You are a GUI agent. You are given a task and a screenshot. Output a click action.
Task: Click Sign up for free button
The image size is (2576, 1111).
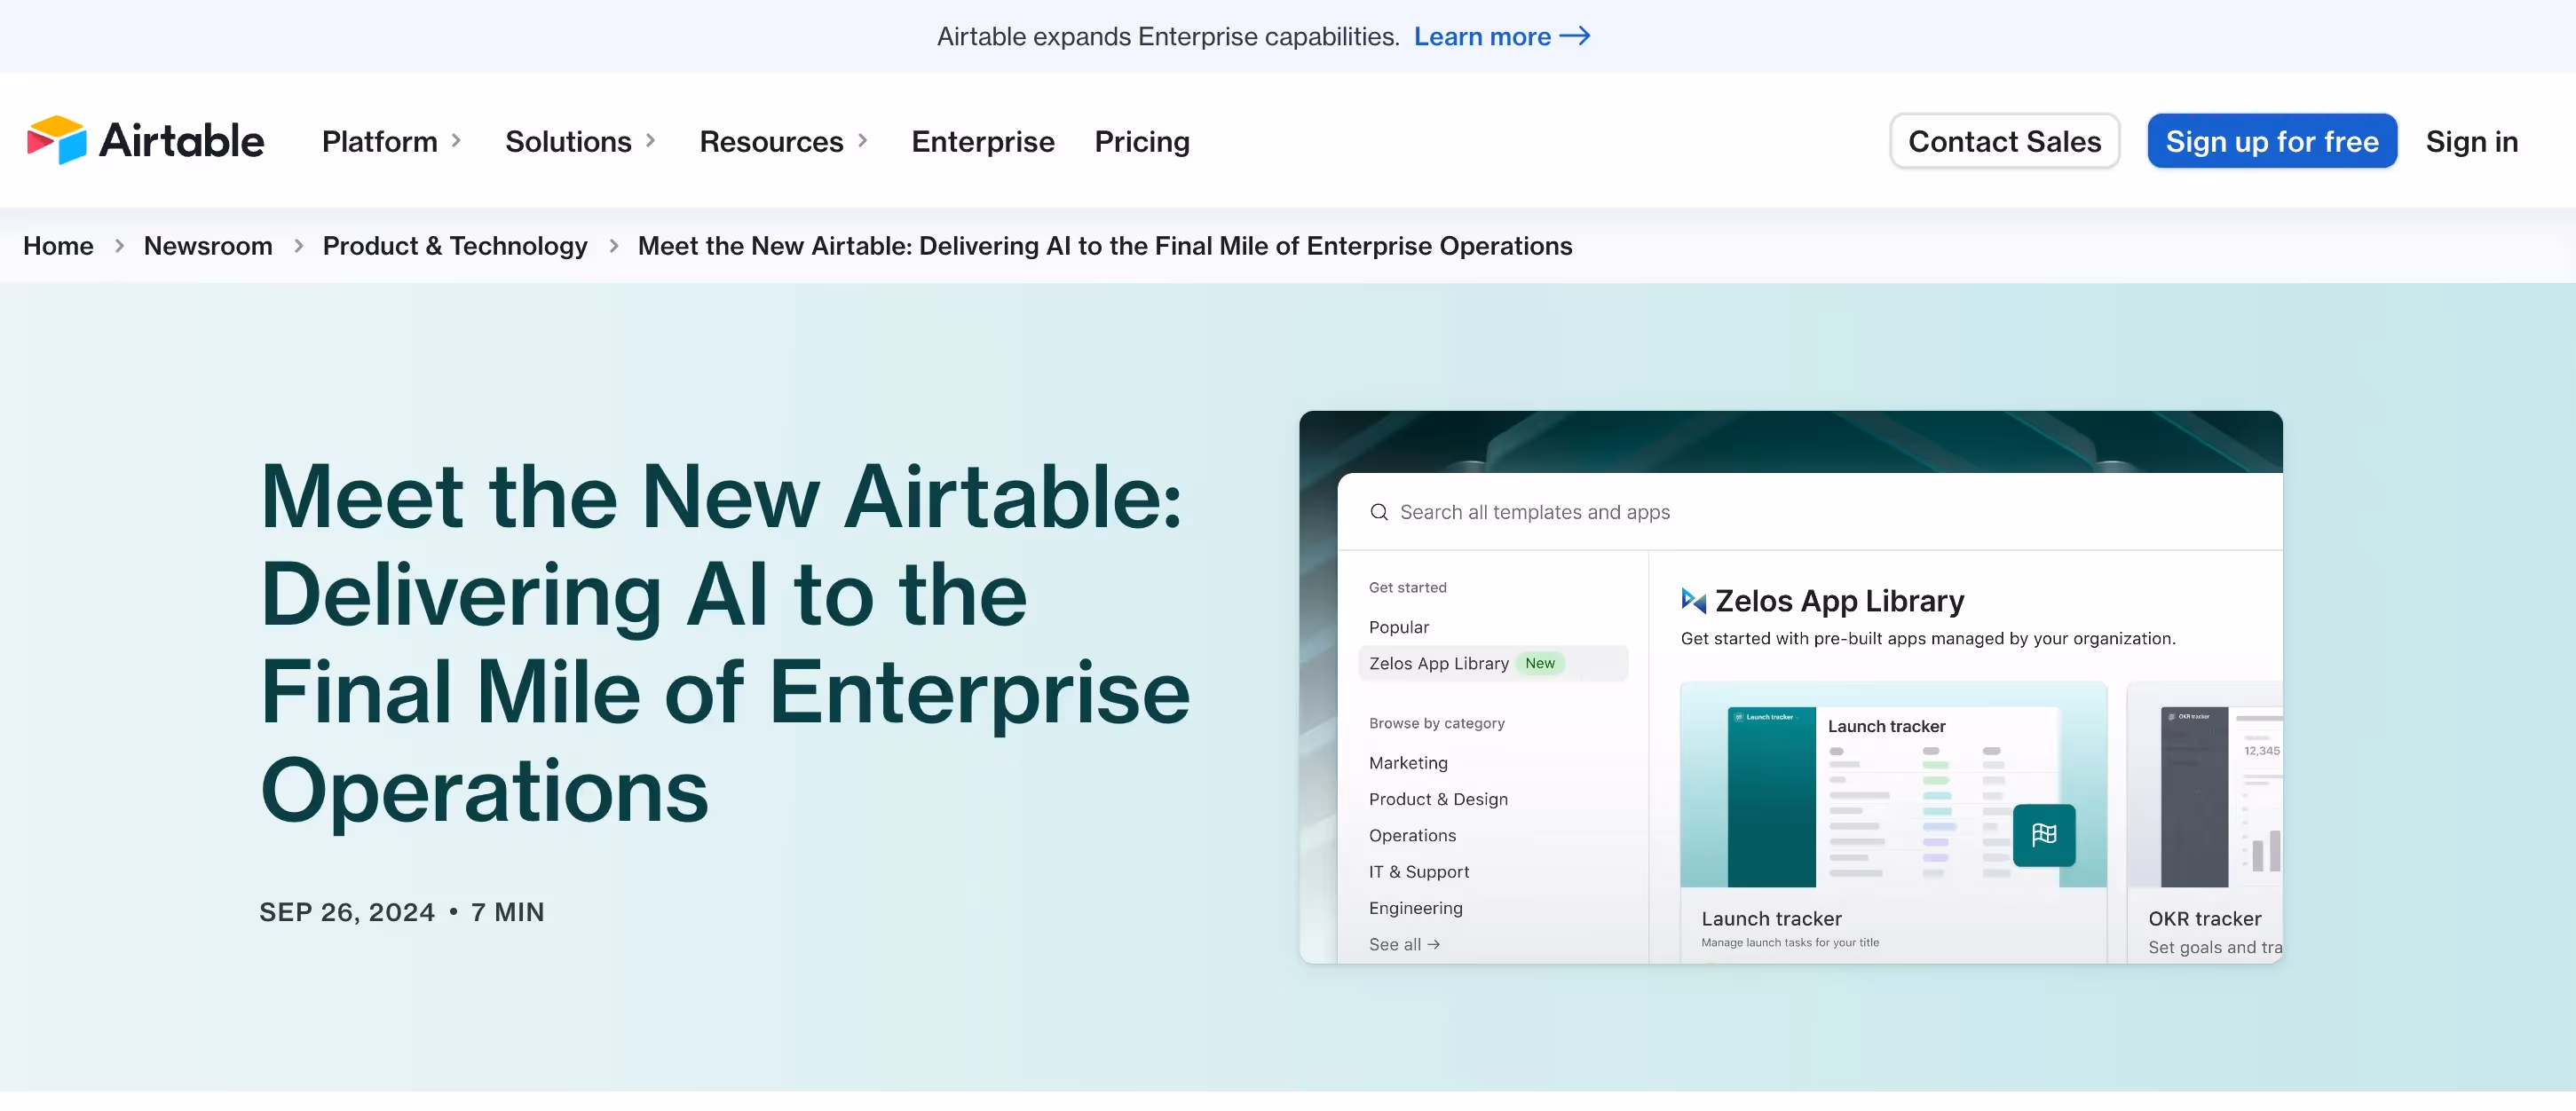pos(2271,141)
